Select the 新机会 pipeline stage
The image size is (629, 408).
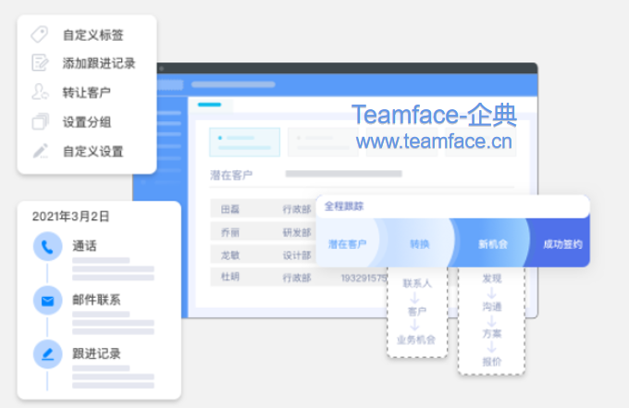[493, 244]
